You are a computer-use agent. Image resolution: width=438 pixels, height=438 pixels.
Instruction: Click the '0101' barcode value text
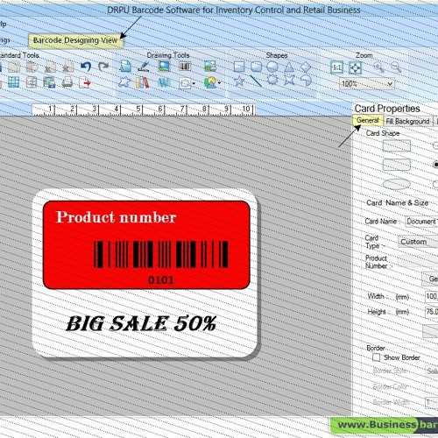click(161, 280)
